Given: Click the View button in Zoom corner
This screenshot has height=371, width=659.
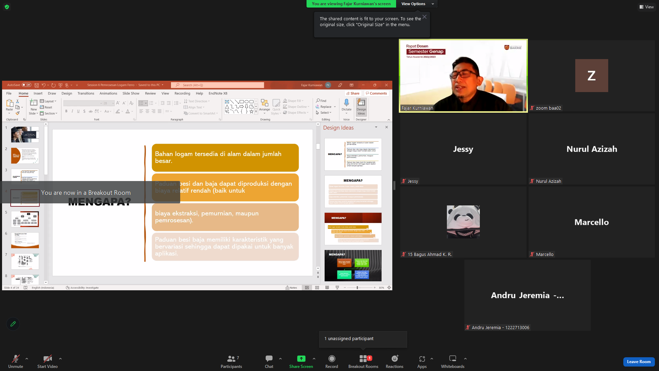Looking at the screenshot, I should coord(646,7).
